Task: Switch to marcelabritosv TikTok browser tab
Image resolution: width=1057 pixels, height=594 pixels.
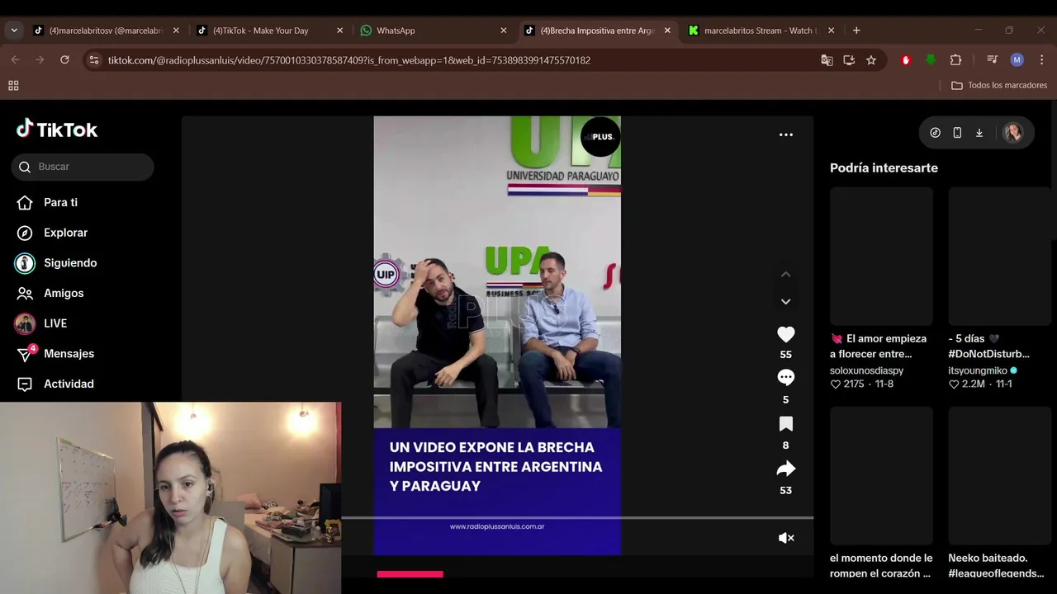Action: tap(106, 31)
